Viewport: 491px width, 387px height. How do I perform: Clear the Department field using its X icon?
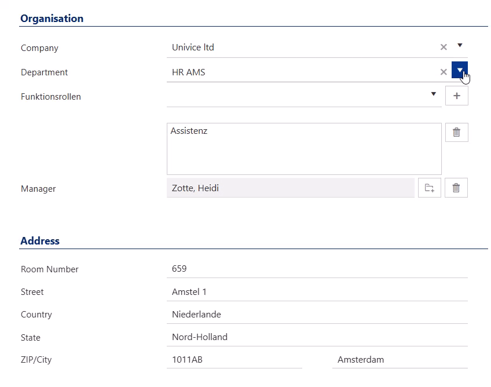[444, 72]
